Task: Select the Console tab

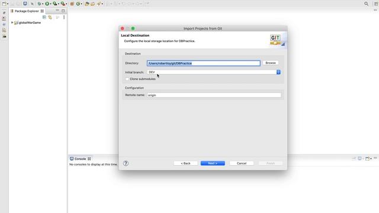Action: (x=80, y=159)
